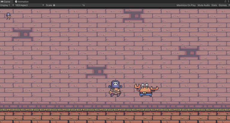The image size is (230, 123).
Task: Click the large pirate captain character
Action: click(x=115, y=88)
